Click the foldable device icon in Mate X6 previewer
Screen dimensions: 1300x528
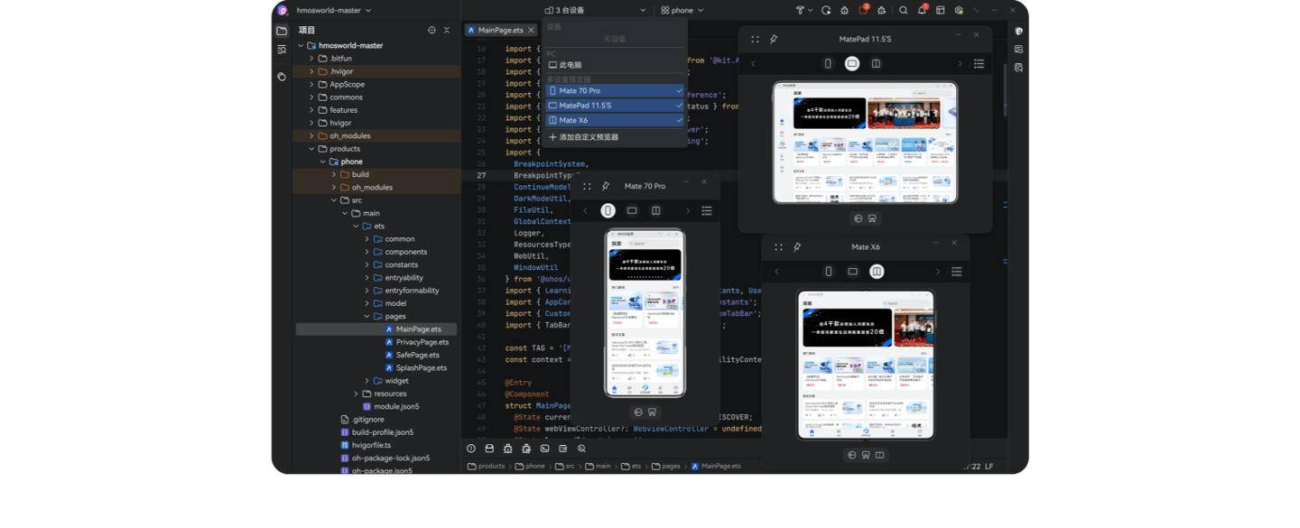[x=876, y=271]
